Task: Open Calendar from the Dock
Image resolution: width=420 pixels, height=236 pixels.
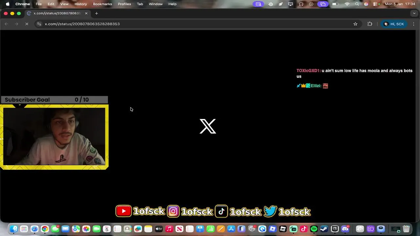Action: 107,229
